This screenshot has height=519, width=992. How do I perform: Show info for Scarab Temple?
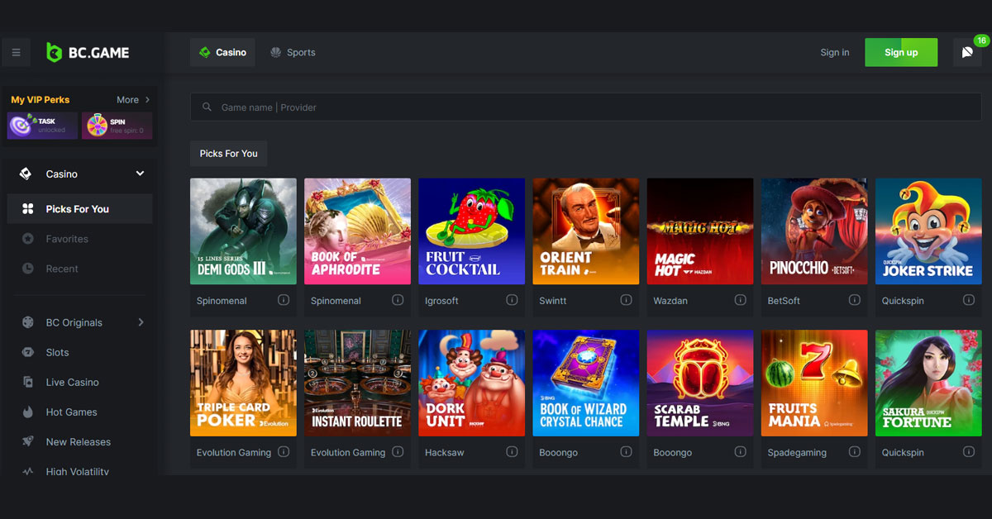coord(740,452)
